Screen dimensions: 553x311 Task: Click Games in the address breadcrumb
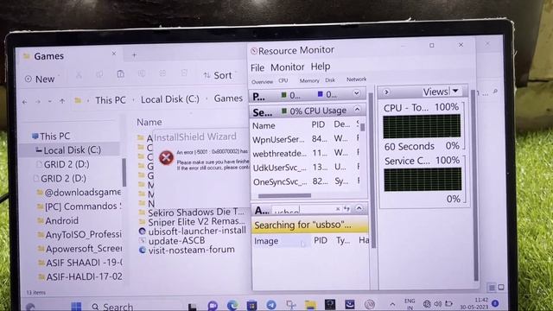[228, 98]
